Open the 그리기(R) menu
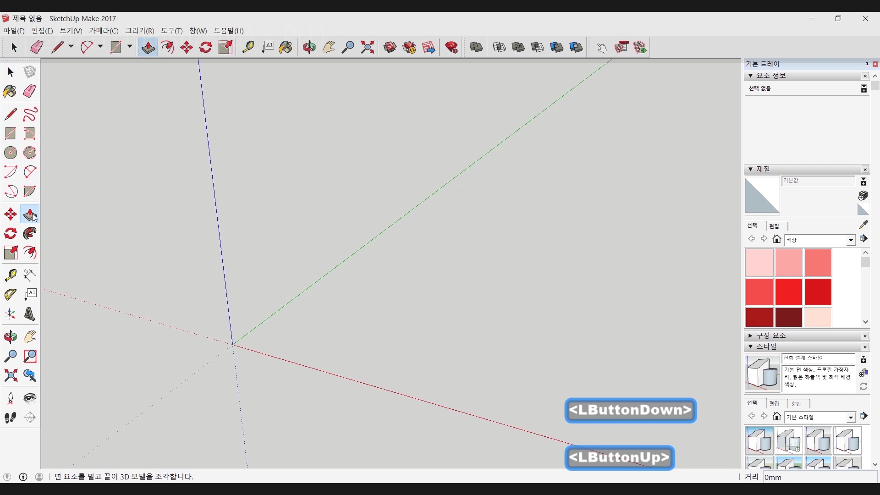 (x=140, y=31)
